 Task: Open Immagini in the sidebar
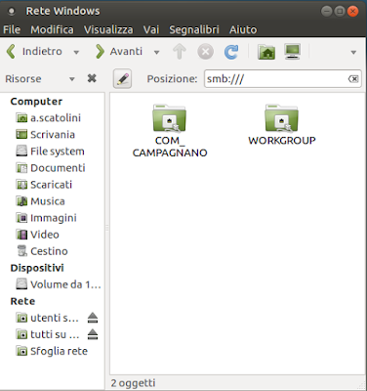click(x=46, y=218)
